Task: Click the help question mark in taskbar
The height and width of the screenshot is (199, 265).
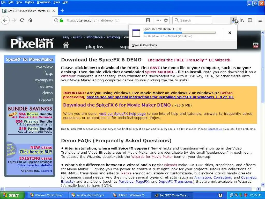Action: pyautogui.click(x=220, y=195)
